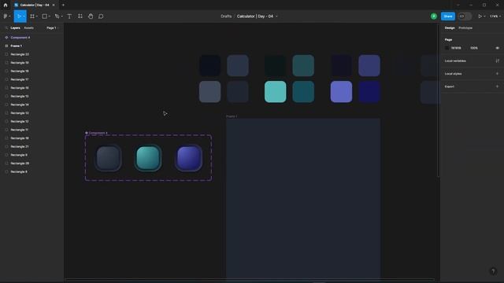
Task: Open the Figma main menu icon
Action: 6,16
